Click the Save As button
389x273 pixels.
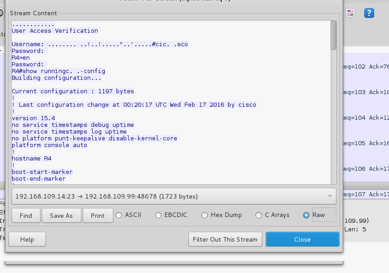[x=61, y=216]
